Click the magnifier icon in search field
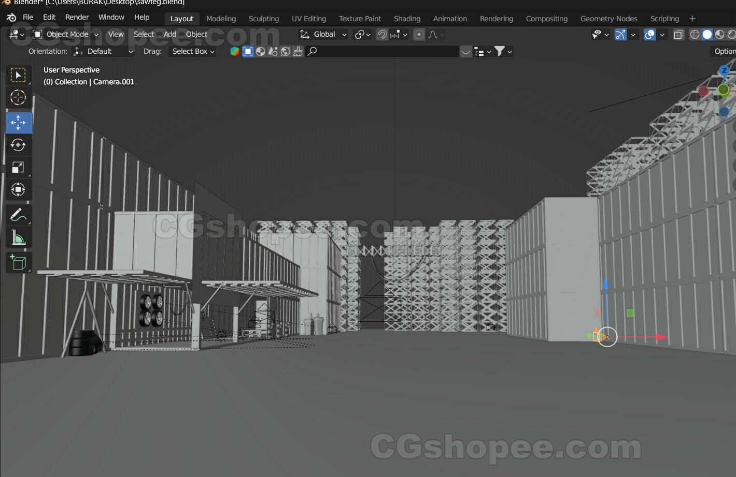Viewport: 736px width, 477px height. pyautogui.click(x=313, y=51)
